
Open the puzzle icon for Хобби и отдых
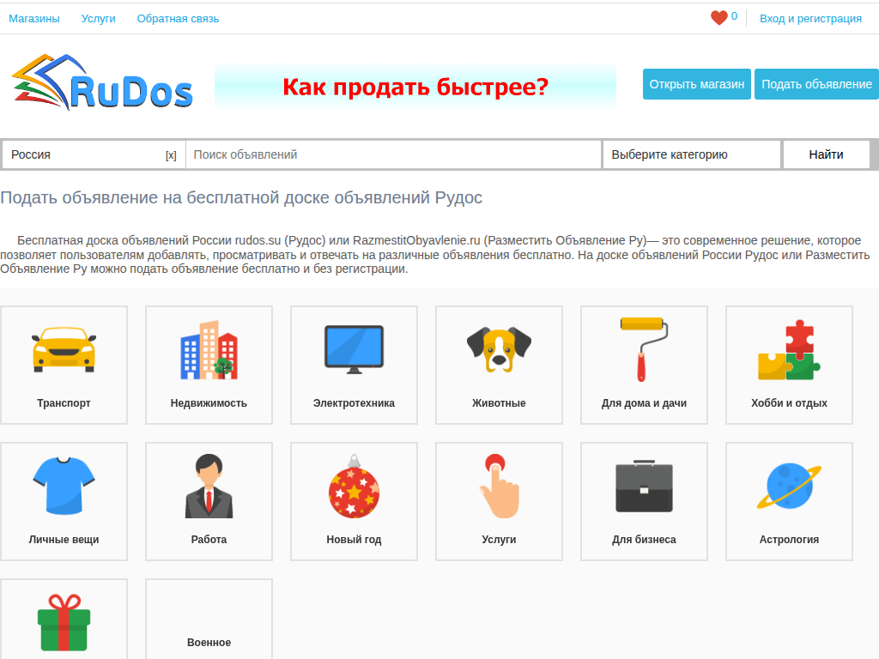(x=788, y=349)
